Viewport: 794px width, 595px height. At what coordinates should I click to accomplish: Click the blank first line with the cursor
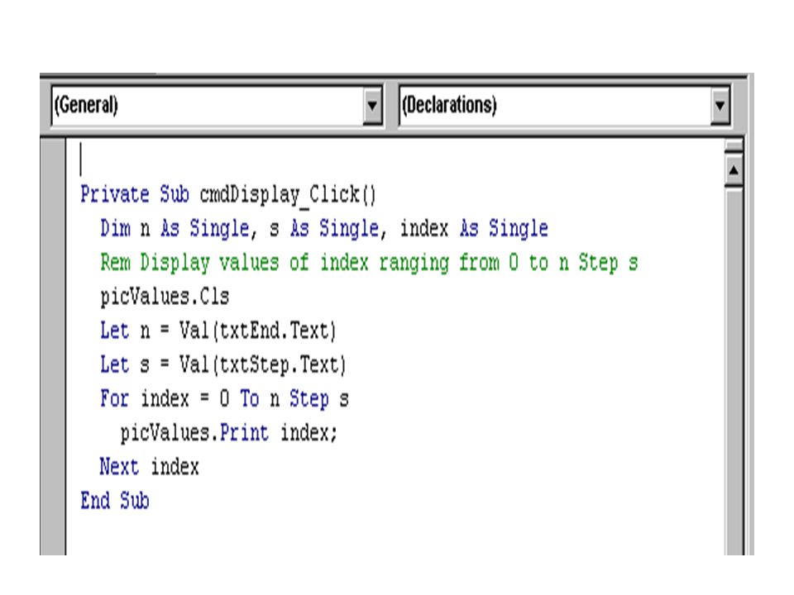click(x=395, y=159)
